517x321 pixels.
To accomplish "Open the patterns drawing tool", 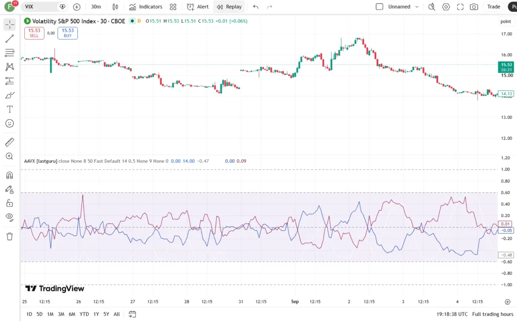I will (x=10, y=67).
